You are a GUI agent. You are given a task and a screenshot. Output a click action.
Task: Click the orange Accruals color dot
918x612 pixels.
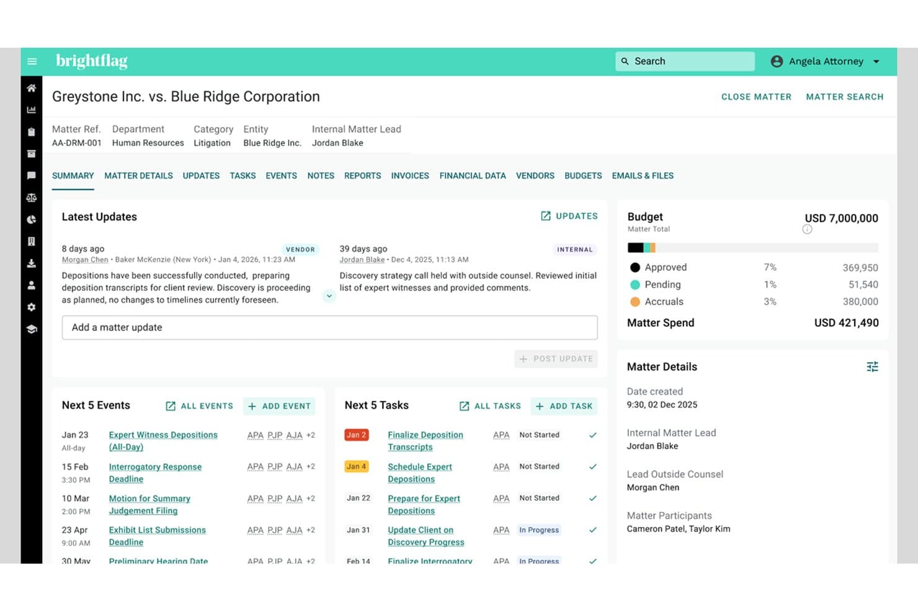coord(635,302)
